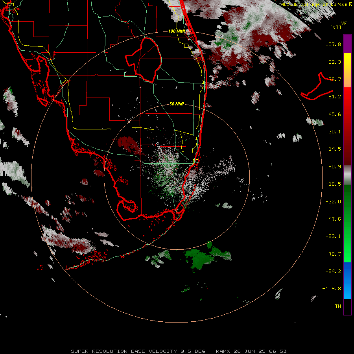Screen dimensions: 354x354
Task: Click the -32.0 velocity scale value
Action: click(333, 202)
